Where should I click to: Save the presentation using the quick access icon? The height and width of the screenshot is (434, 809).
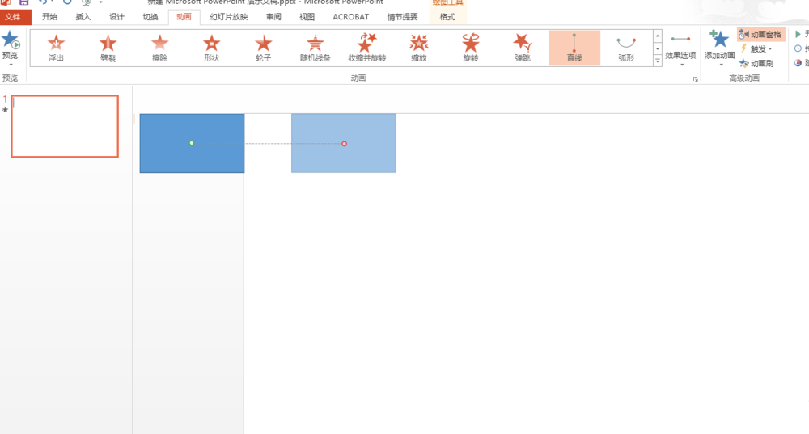click(23, 2)
